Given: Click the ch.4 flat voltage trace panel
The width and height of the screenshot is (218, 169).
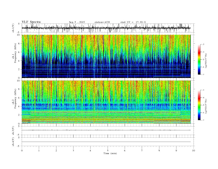Looking at the screenshot, I should coord(108,142).
